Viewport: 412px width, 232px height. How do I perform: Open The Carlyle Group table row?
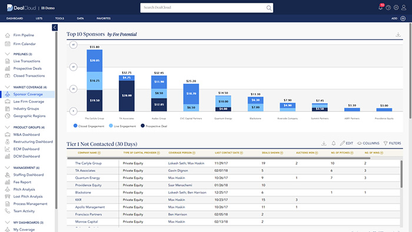[233, 163]
